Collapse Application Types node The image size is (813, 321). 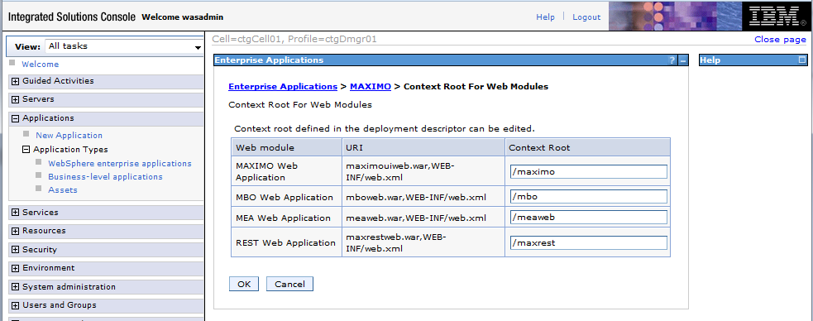(x=26, y=150)
